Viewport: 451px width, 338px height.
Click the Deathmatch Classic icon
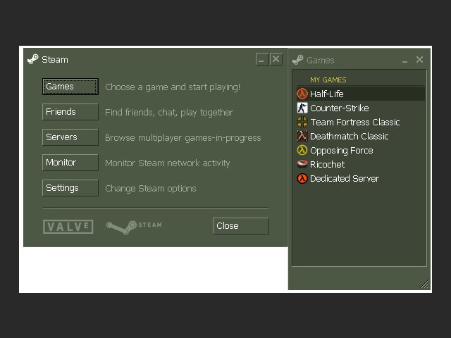pyautogui.click(x=302, y=136)
